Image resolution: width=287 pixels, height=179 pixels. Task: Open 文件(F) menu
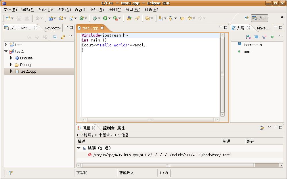10,10
